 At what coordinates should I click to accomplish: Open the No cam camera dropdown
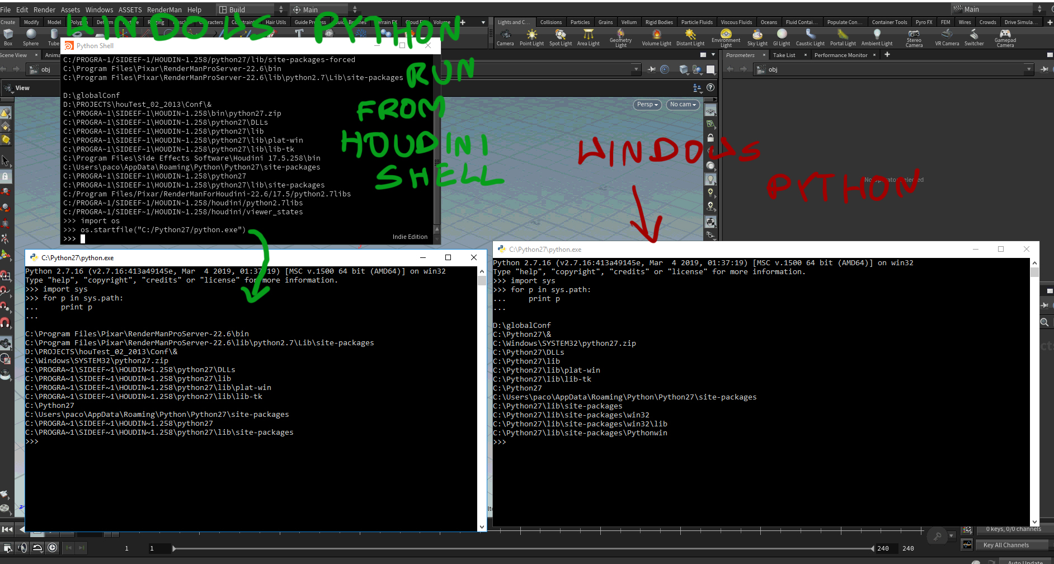[x=683, y=105]
